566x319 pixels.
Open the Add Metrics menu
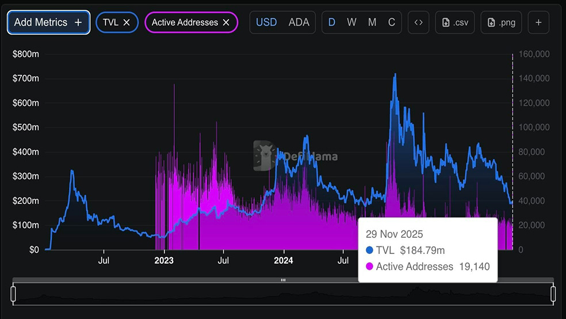[x=48, y=22]
